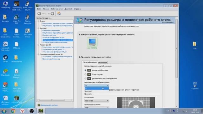Choose ГП option in scaling dropdown list

coord(97,89)
